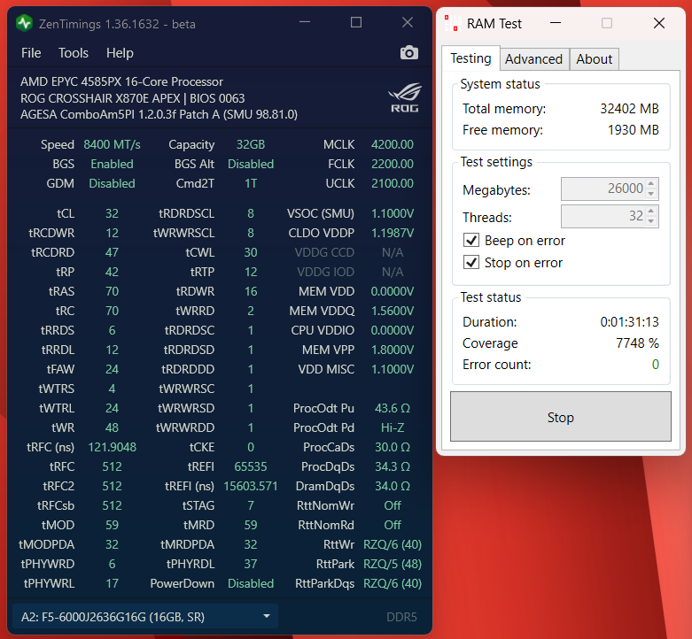
Task: Click the ZenTimings app logo icon
Action: pos(24,23)
